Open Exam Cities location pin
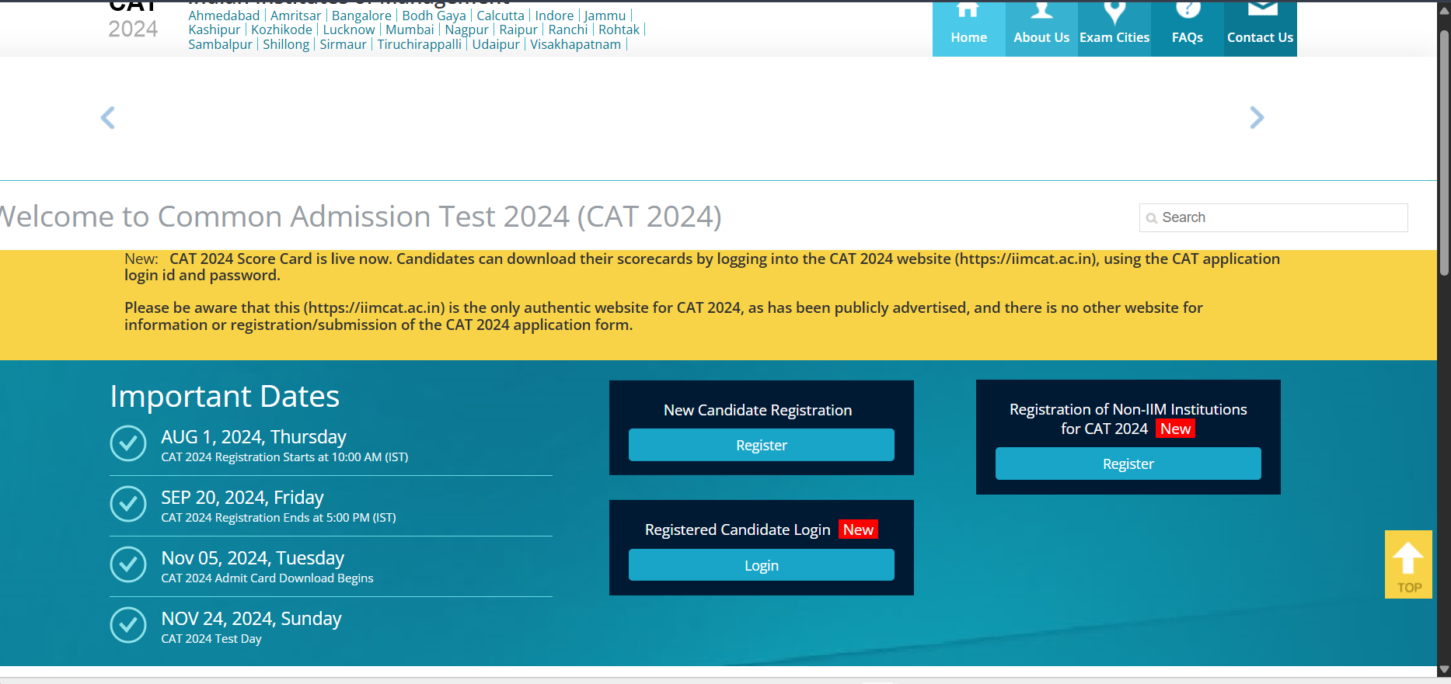Viewport: 1451px width, 684px height. coord(1114,11)
